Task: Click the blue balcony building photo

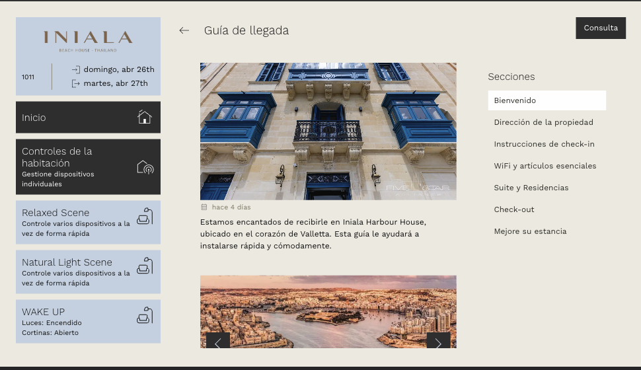Action: [328, 131]
